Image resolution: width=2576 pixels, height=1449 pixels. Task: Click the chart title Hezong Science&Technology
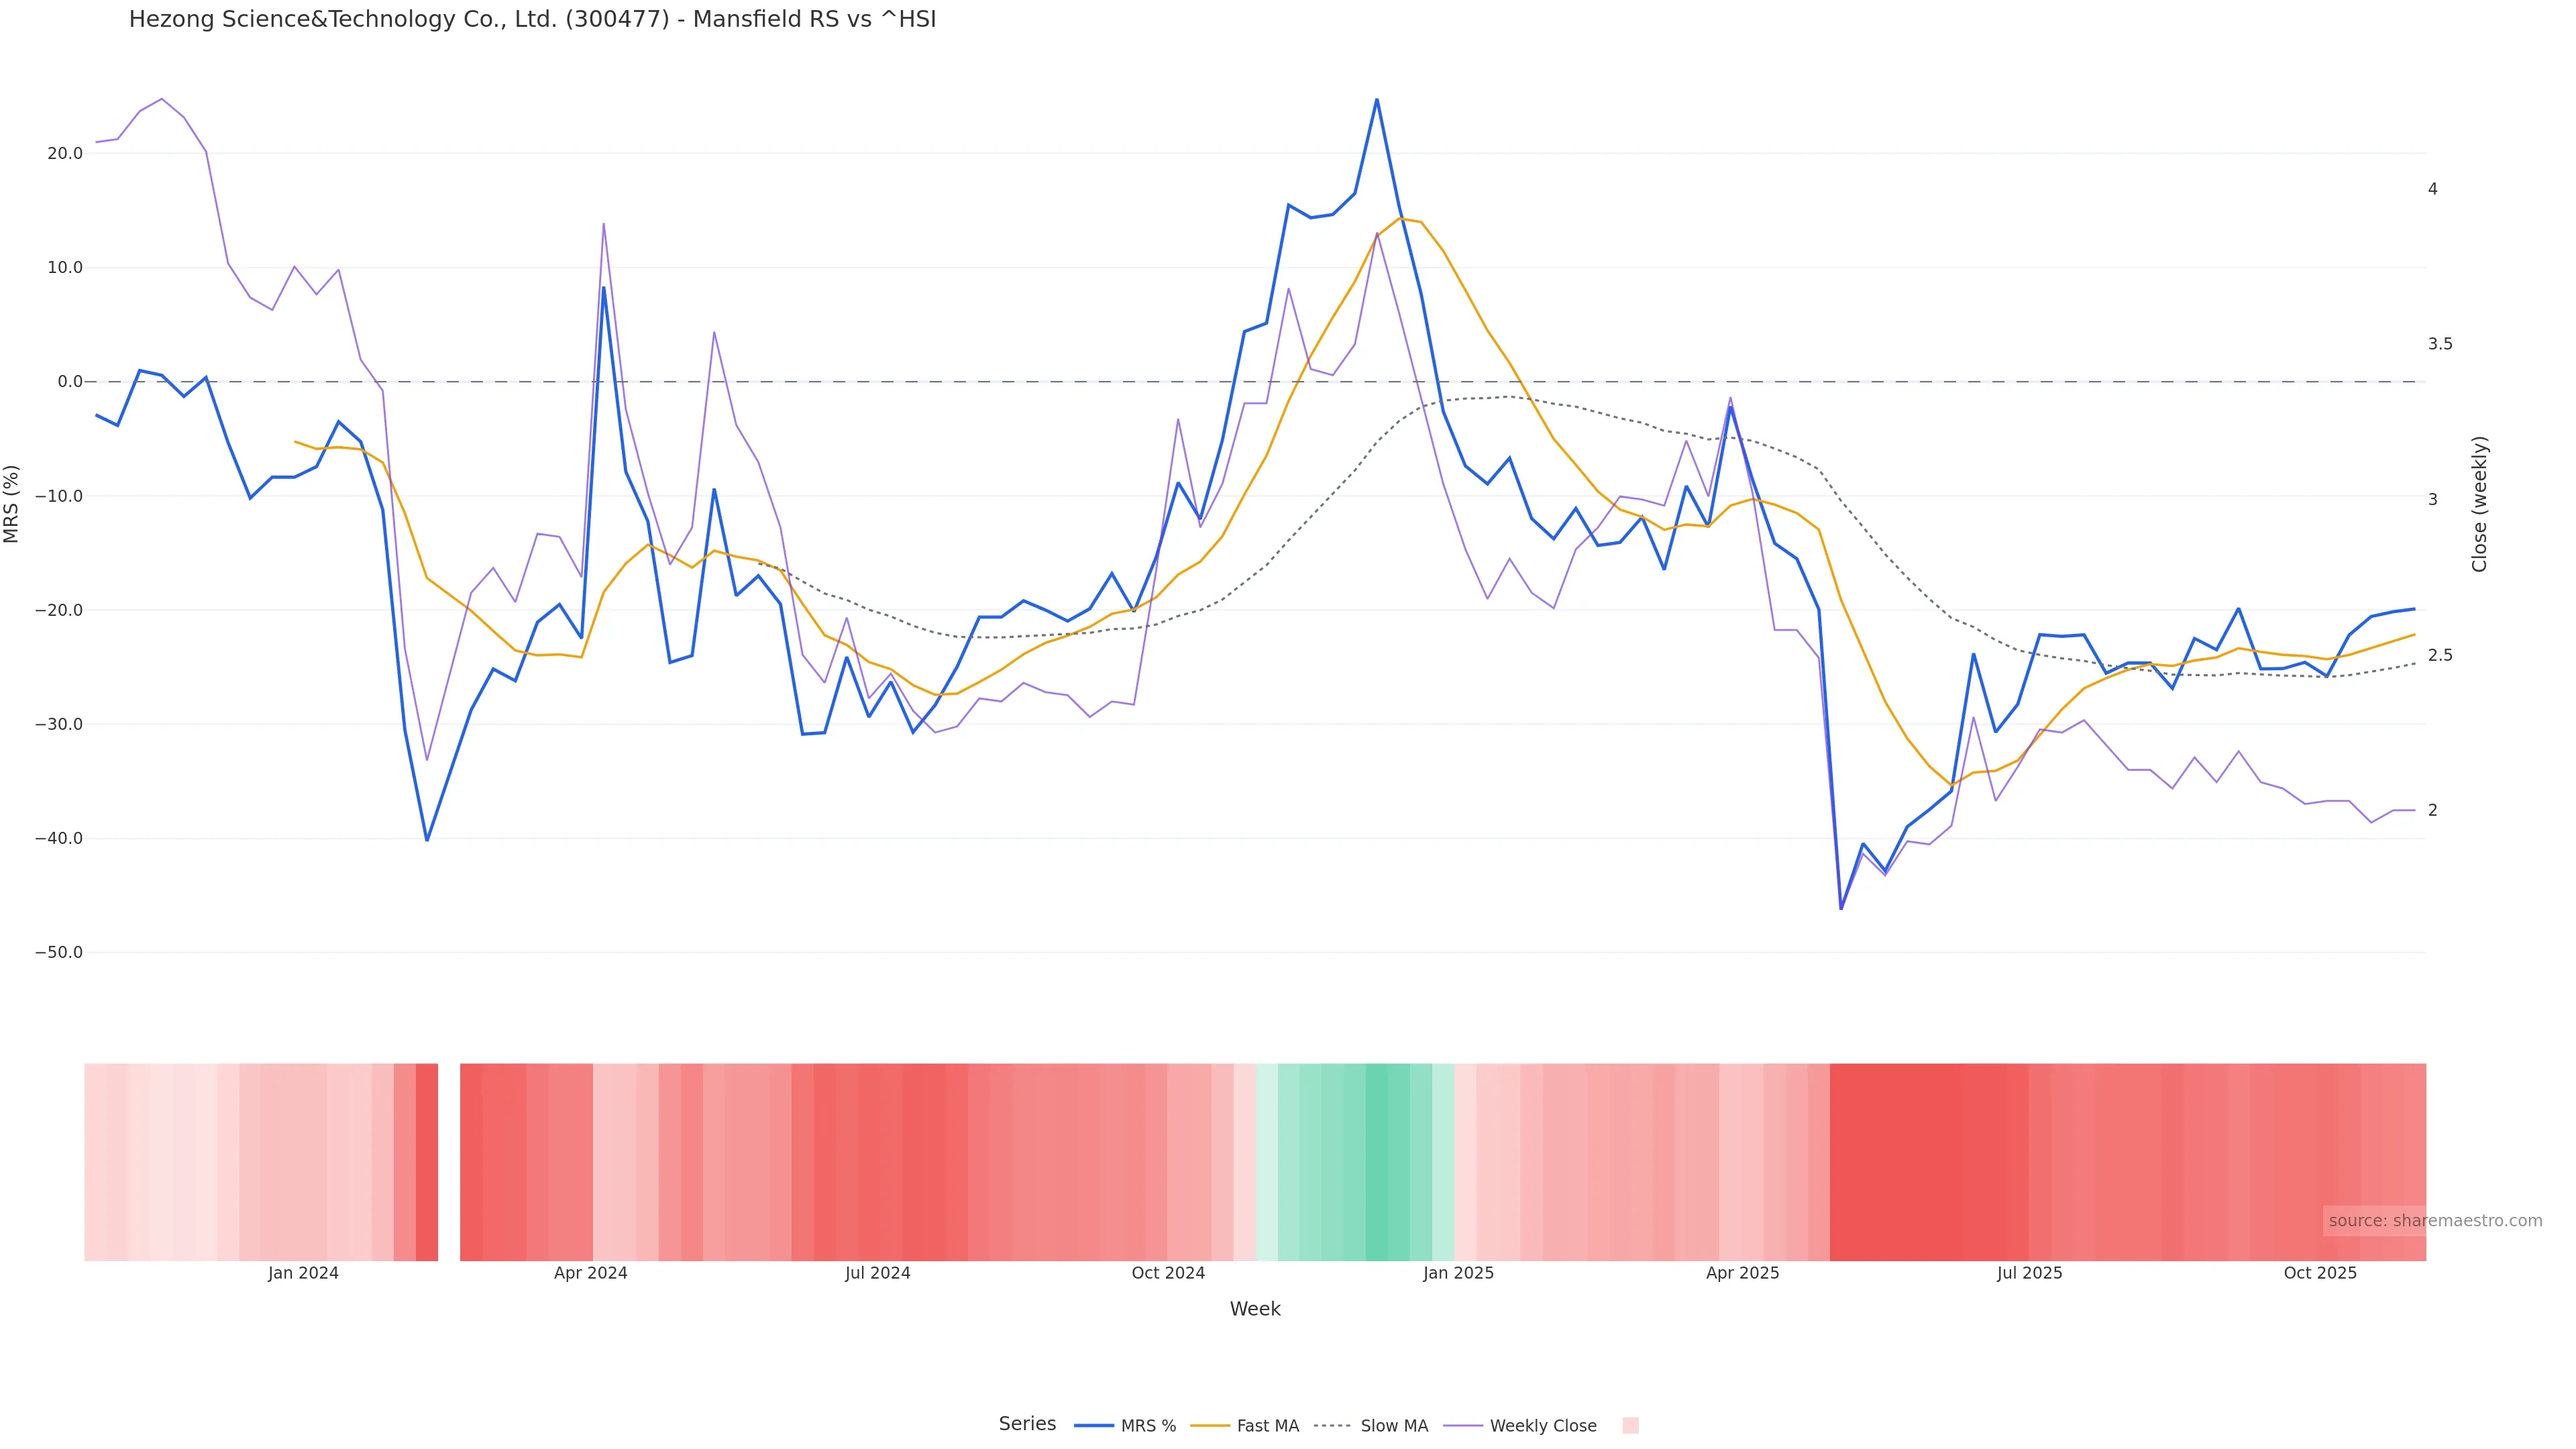coord(532,19)
